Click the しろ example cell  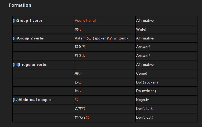105,82
